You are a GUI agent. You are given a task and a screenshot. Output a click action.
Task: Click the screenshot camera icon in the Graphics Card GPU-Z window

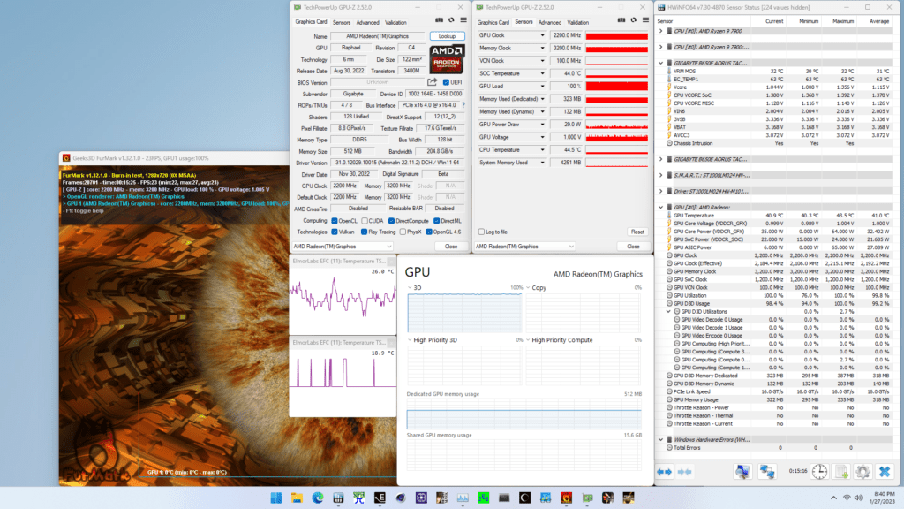440,21
